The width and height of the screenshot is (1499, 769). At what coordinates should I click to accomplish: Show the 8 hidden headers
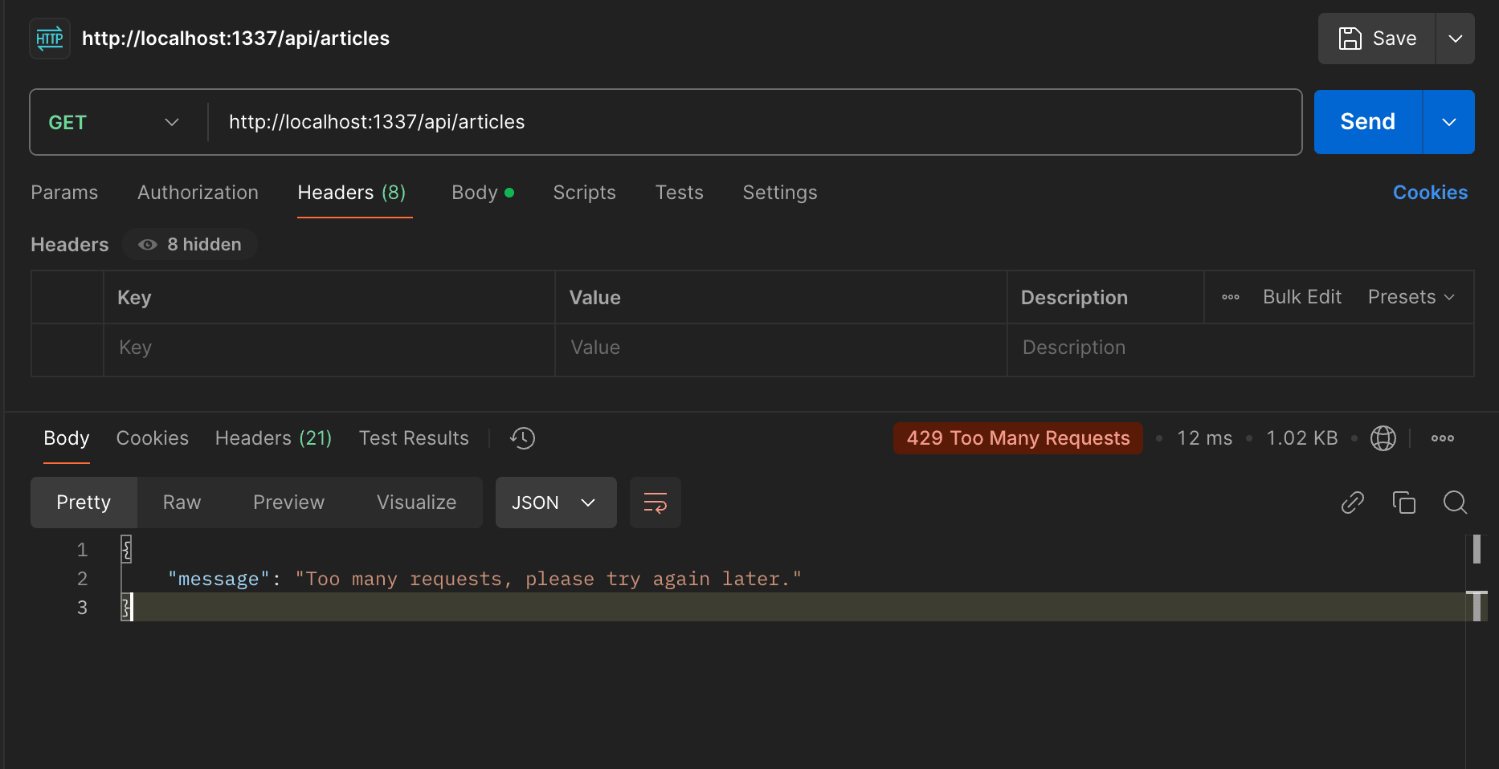click(x=190, y=244)
